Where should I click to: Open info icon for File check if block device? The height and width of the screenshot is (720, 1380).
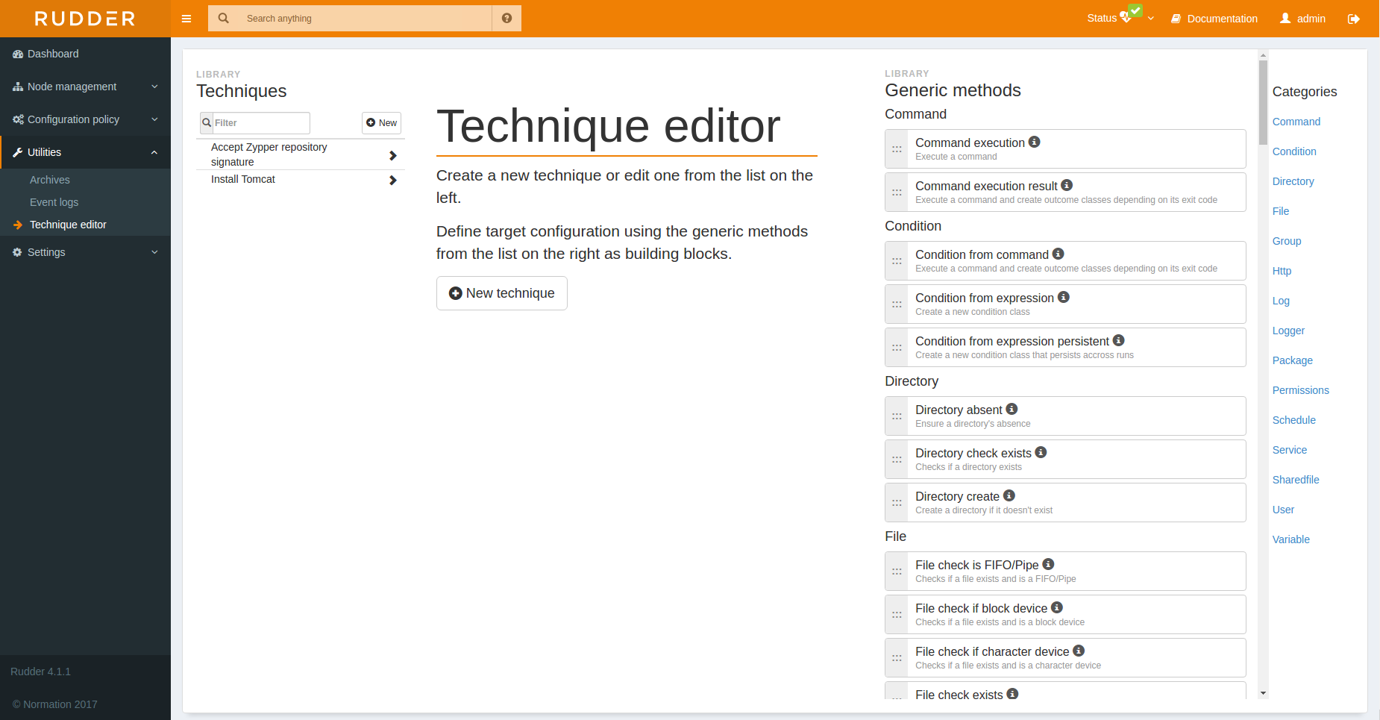[1056, 607]
